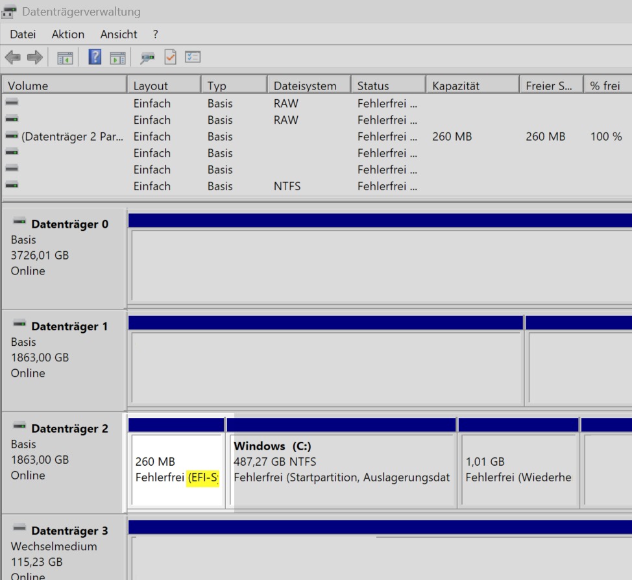The width and height of the screenshot is (632, 580).
Task: Open the settings checklist toolbar icon
Action: (x=193, y=57)
